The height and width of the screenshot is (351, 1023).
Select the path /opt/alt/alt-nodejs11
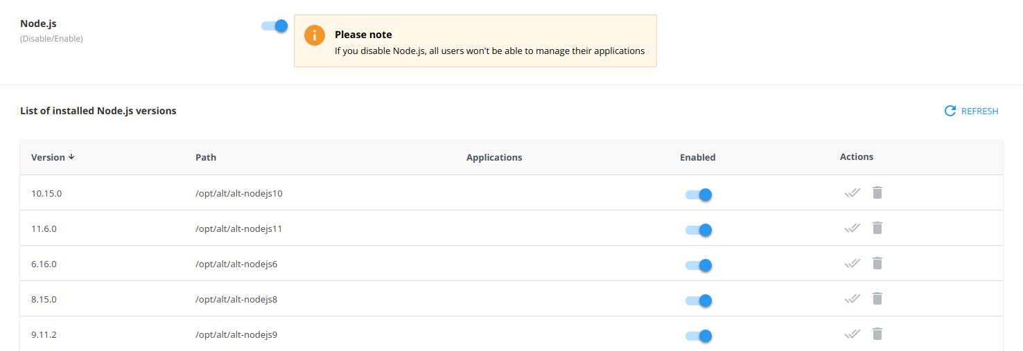[238, 228]
